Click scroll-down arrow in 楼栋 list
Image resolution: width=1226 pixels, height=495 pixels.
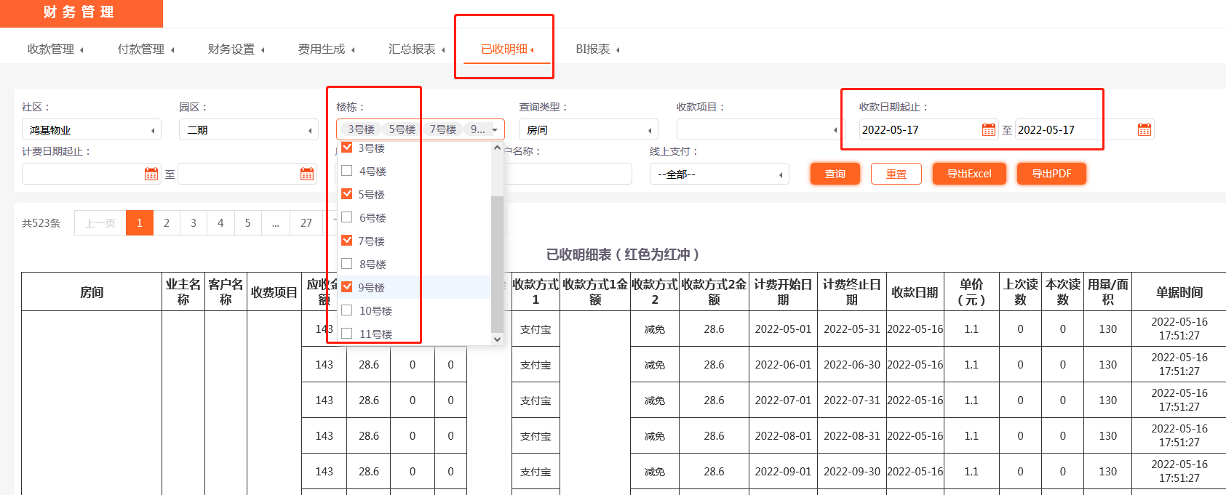pos(497,339)
